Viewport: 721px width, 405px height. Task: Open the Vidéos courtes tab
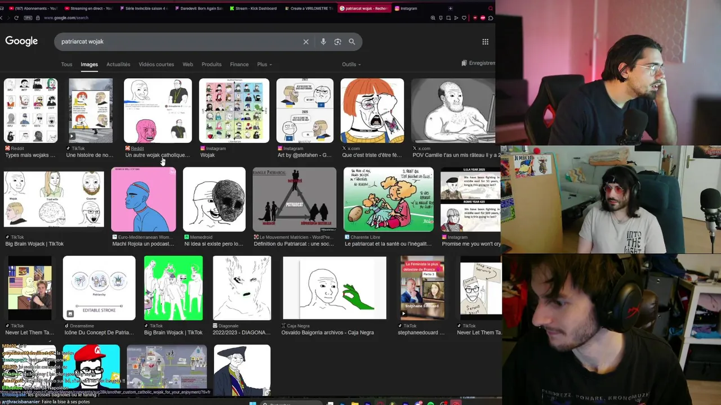click(157, 64)
